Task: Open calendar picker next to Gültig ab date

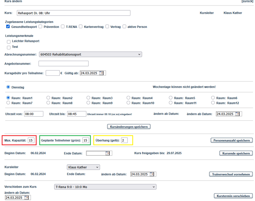Action: [x=102, y=73]
